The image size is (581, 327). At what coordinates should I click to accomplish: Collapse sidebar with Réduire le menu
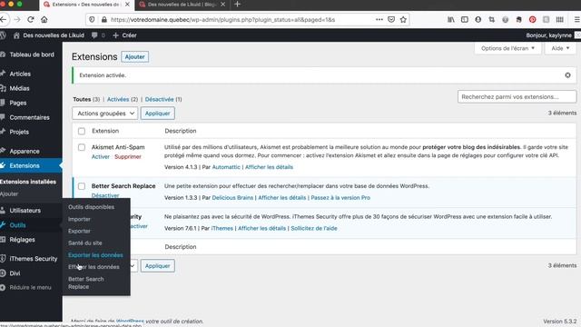pyautogui.click(x=31, y=287)
